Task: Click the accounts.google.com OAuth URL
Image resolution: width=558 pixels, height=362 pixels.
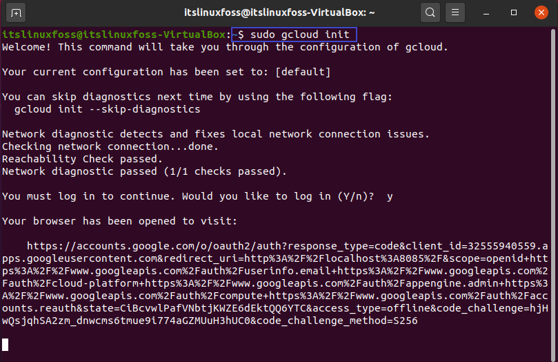Action: click(x=275, y=283)
